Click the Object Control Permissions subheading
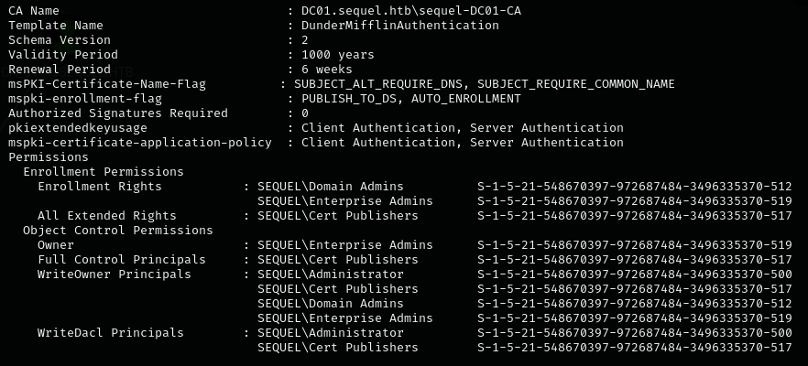The image size is (808, 366). point(118,231)
